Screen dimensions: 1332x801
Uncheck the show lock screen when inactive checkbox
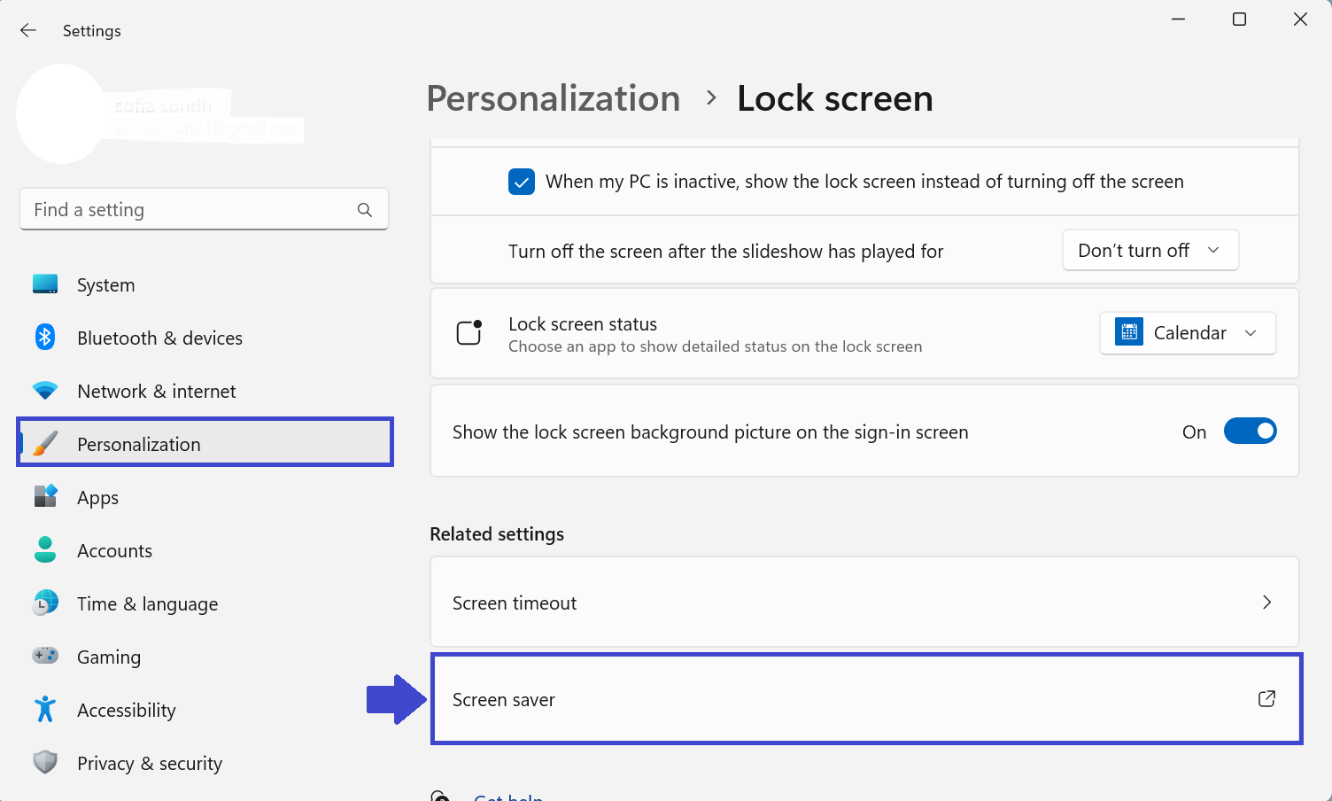522,182
